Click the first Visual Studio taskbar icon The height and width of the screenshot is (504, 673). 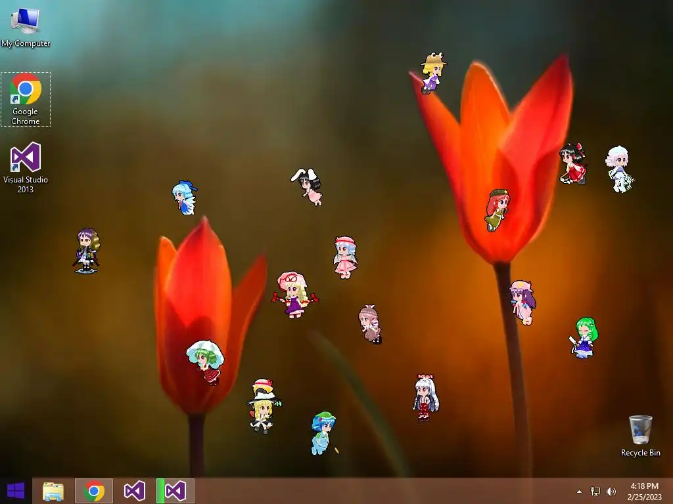pos(134,491)
